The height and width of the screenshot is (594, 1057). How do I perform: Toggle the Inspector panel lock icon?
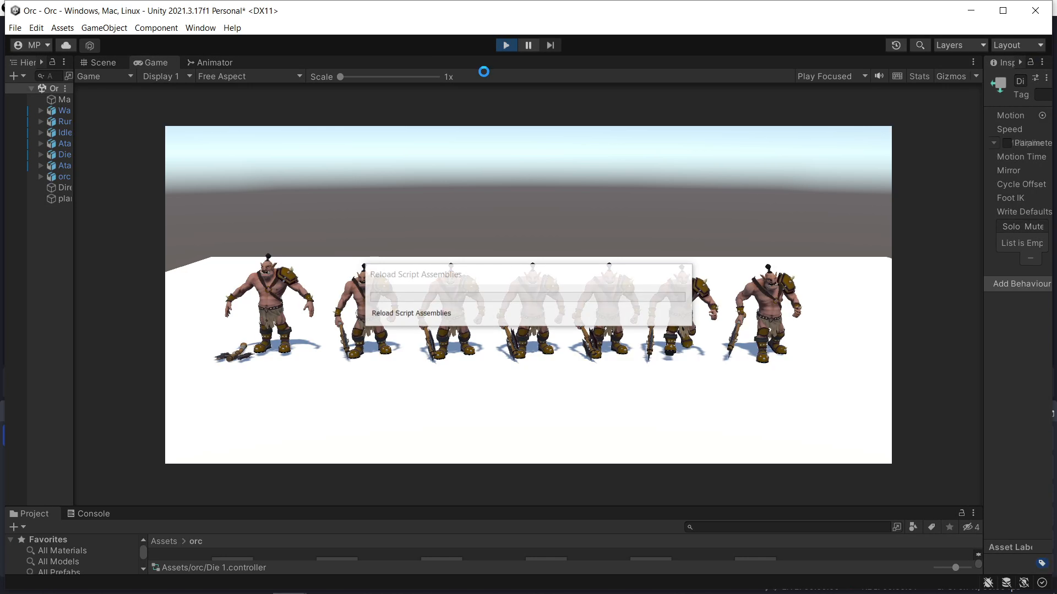coord(1031,62)
